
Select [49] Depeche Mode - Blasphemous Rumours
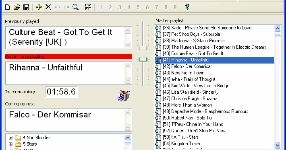205,111
